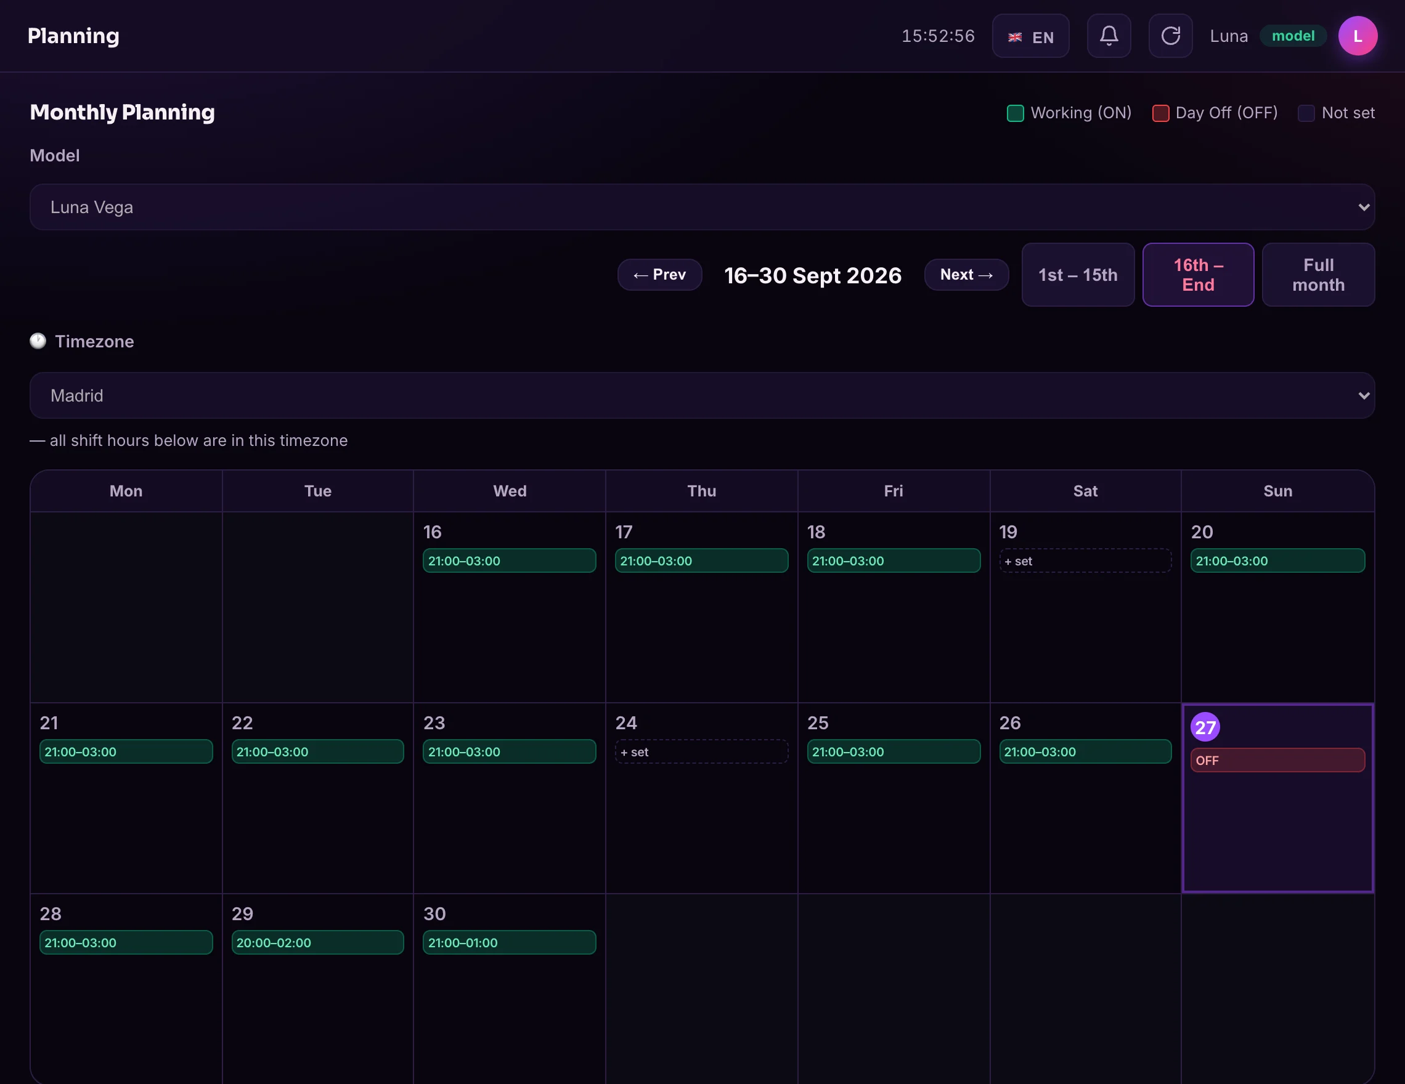
Task: Go to the previous period with Prev
Action: coord(659,275)
